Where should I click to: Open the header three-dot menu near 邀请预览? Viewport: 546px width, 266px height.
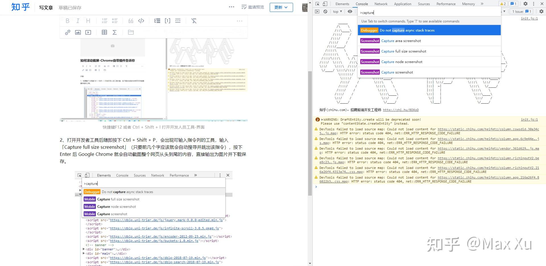pyautogui.click(x=232, y=7)
